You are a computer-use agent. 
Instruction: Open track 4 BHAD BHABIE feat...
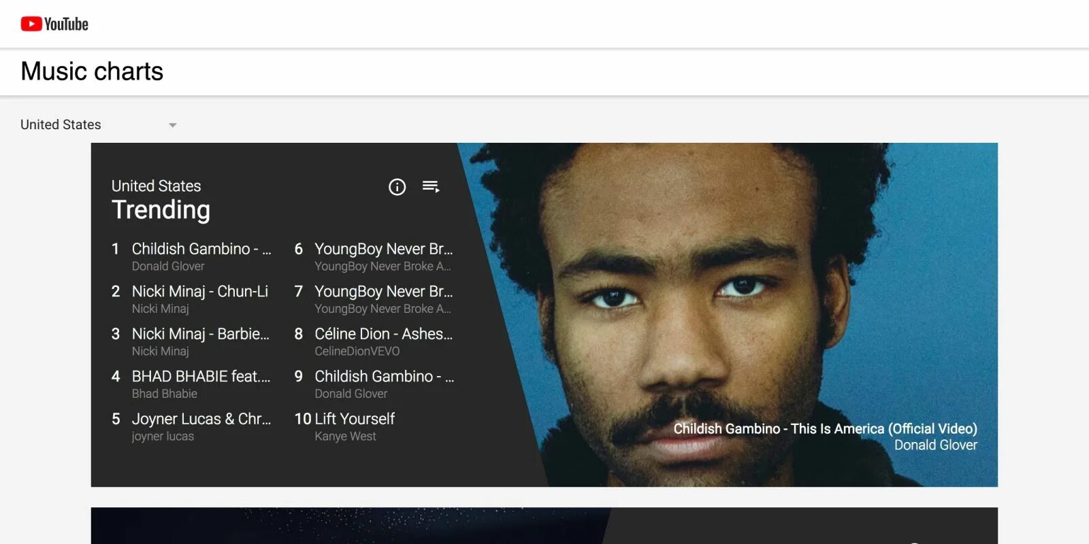(x=201, y=376)
